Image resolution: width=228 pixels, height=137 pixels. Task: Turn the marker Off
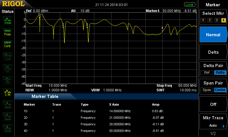(x=213, y=104)
